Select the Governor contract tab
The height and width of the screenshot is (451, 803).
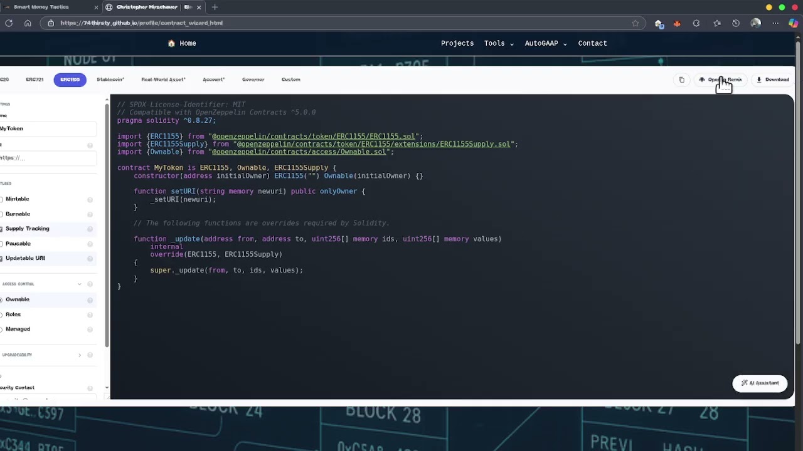coord(253,80)
